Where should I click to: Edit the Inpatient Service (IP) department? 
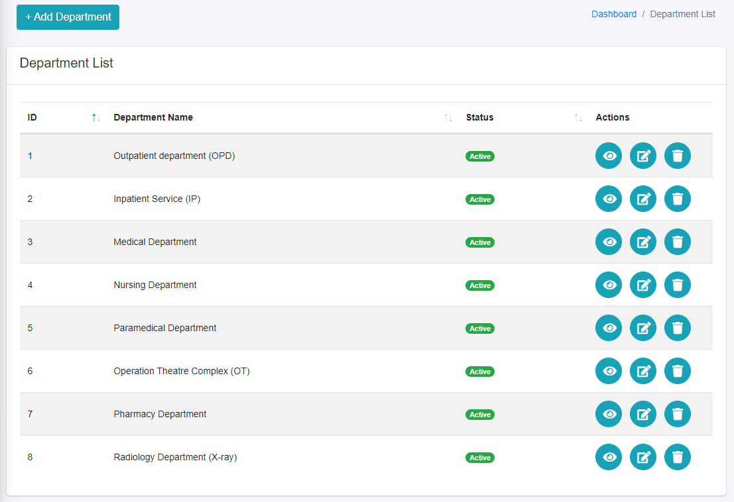coord(642,199)
